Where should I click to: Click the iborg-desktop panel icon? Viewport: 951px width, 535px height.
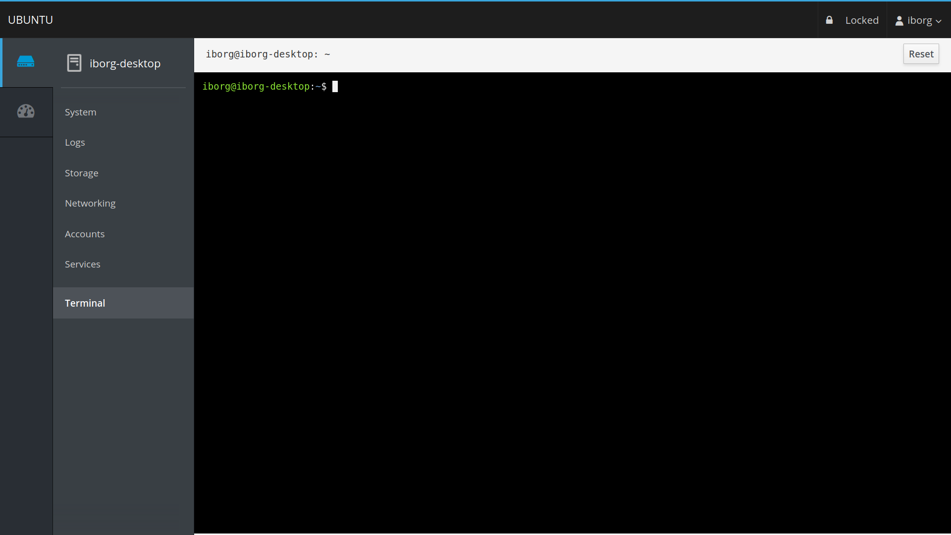(x=74, y=63)
